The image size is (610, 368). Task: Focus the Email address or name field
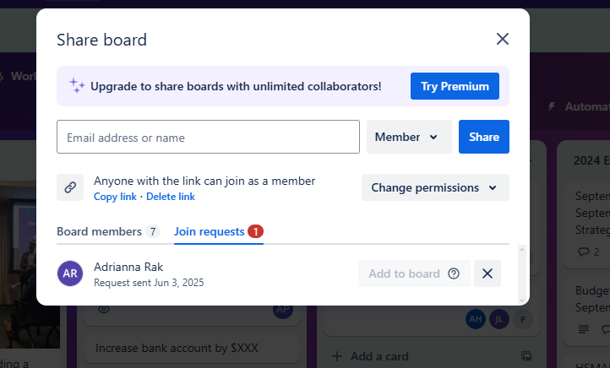pos(208,137)
